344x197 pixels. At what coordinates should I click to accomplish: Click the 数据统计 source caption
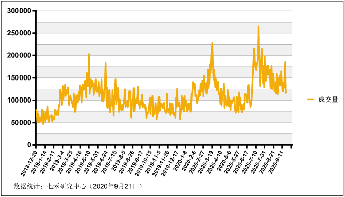pos(78,186)
